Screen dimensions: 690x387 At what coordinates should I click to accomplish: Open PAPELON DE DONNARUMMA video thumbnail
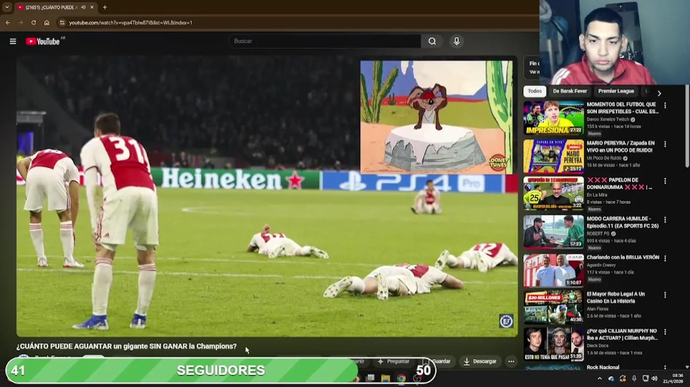[x=554, y=193]
